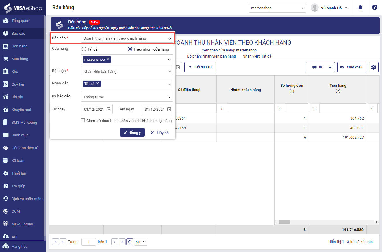Click calendar icon in Đến ngày field
This screenshot has height=252, width=382.
169,109
